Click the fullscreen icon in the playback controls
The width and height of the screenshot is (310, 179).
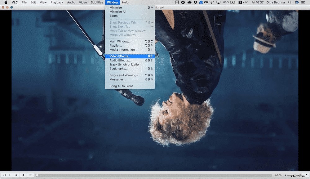tap(23, 175)
